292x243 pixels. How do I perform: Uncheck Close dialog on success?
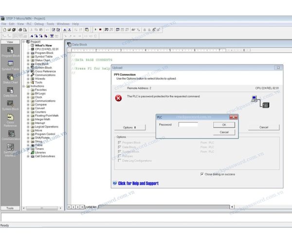202,174
